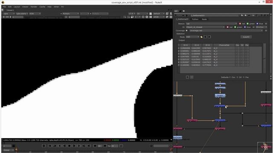Click the fps value field
The width and height of the screenshot is (273, 153).
tap(114, 146)
